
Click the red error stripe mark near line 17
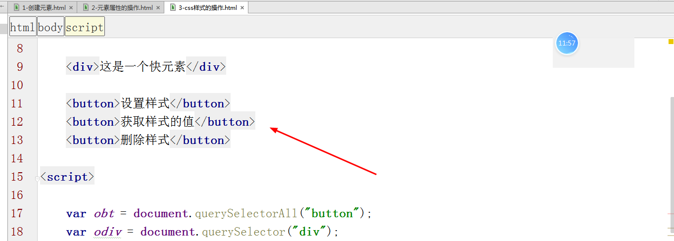tap(671, 214)
